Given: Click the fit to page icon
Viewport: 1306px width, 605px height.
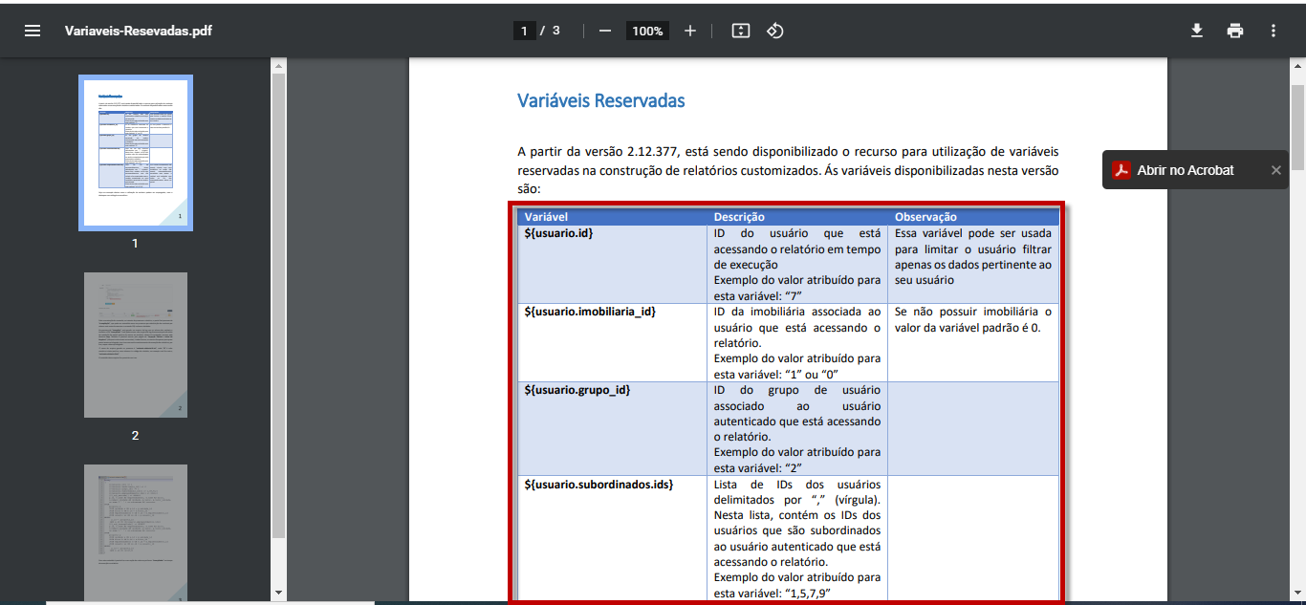Looking at the screenshot, I should pos(740,31).
